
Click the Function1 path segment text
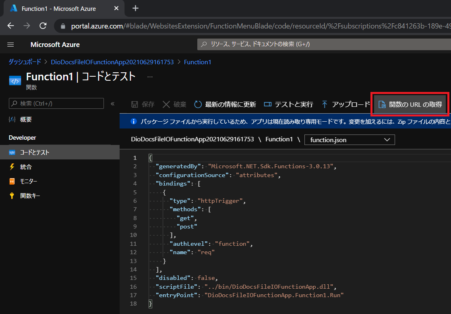coord(279,139)
